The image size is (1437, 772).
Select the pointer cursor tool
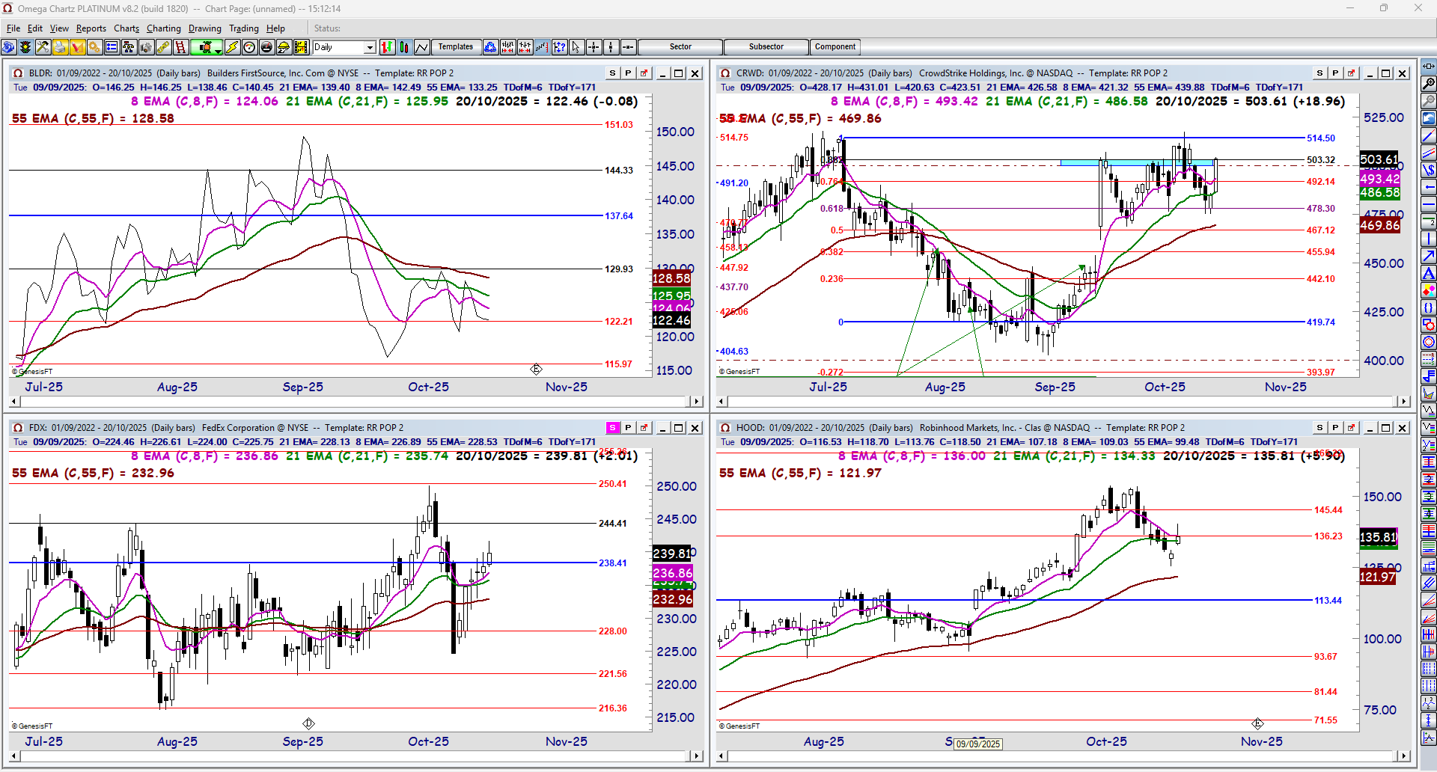coord(576,47)
